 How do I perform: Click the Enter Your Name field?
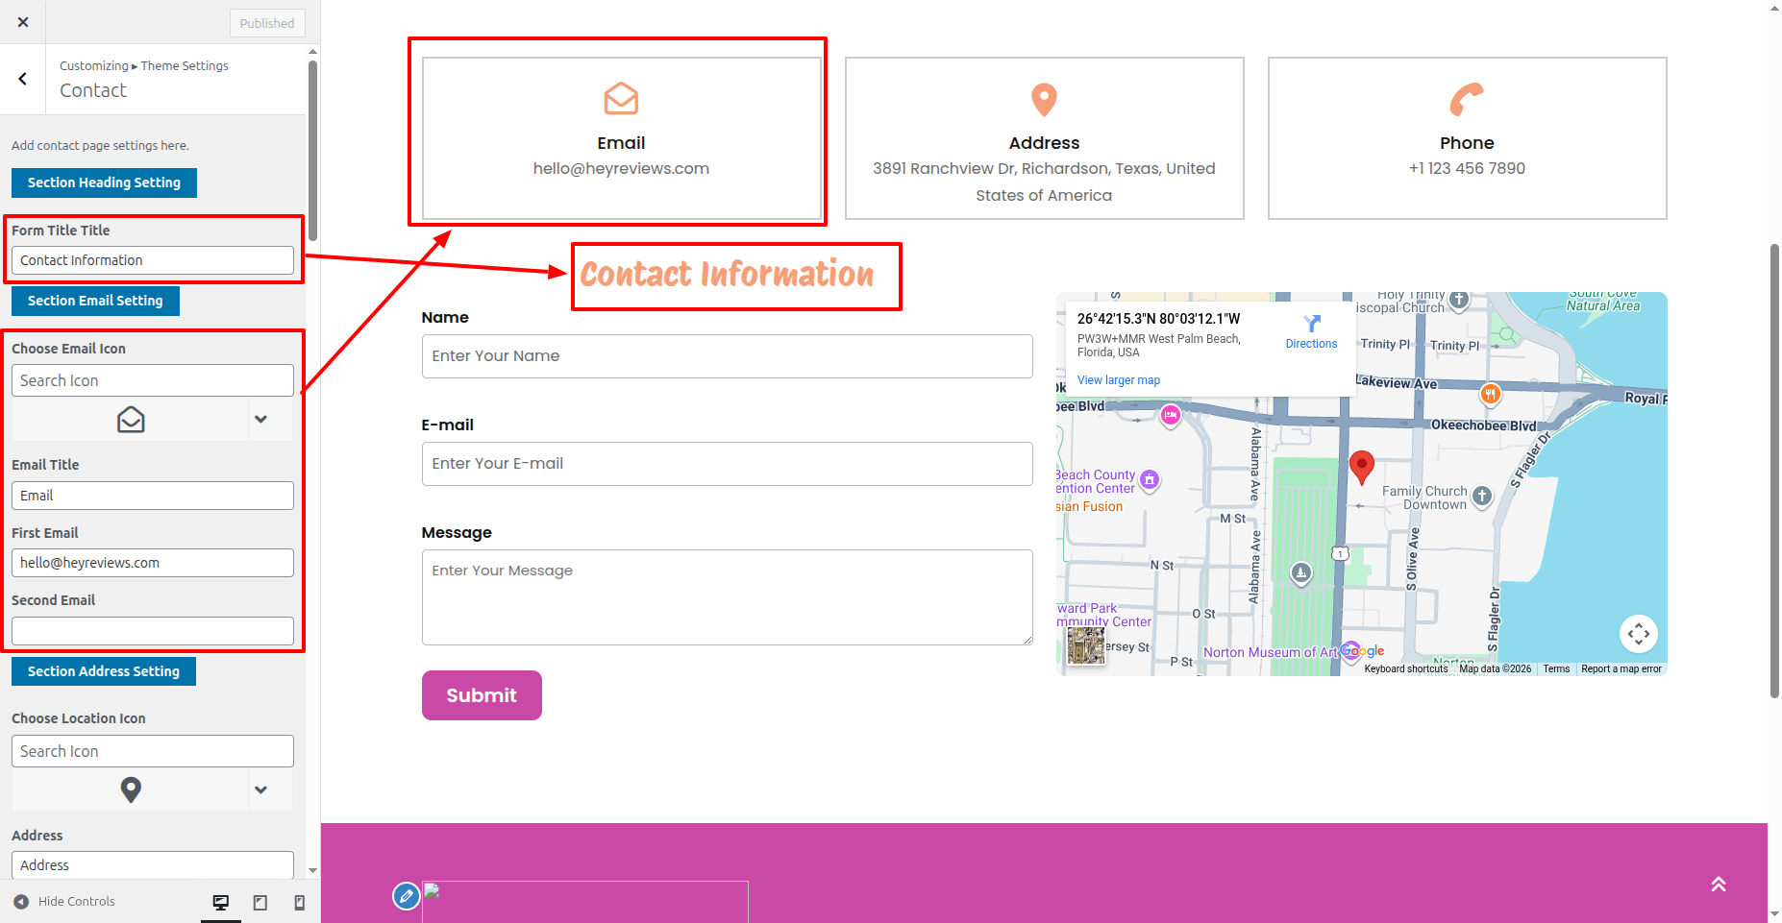point(727,356)
